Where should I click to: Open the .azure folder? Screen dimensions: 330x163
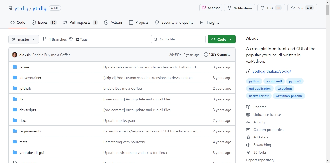[x=24, y=67]
